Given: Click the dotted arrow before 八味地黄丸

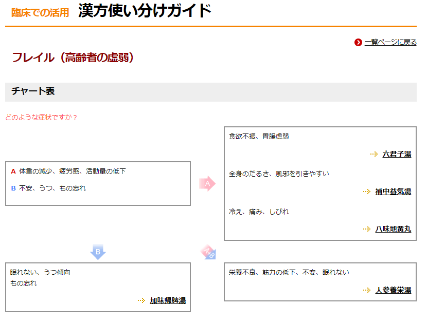Looking at the screenshot, I should (x=367, y=229).
